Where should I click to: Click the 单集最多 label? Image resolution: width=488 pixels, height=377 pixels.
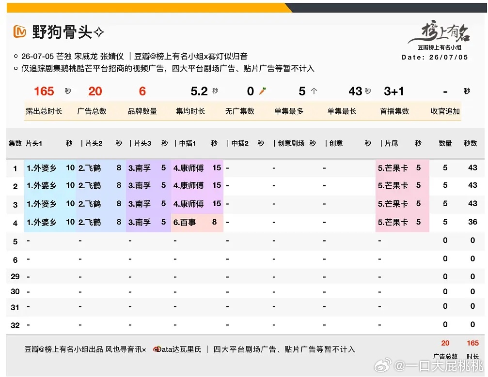tap(288, 111)
